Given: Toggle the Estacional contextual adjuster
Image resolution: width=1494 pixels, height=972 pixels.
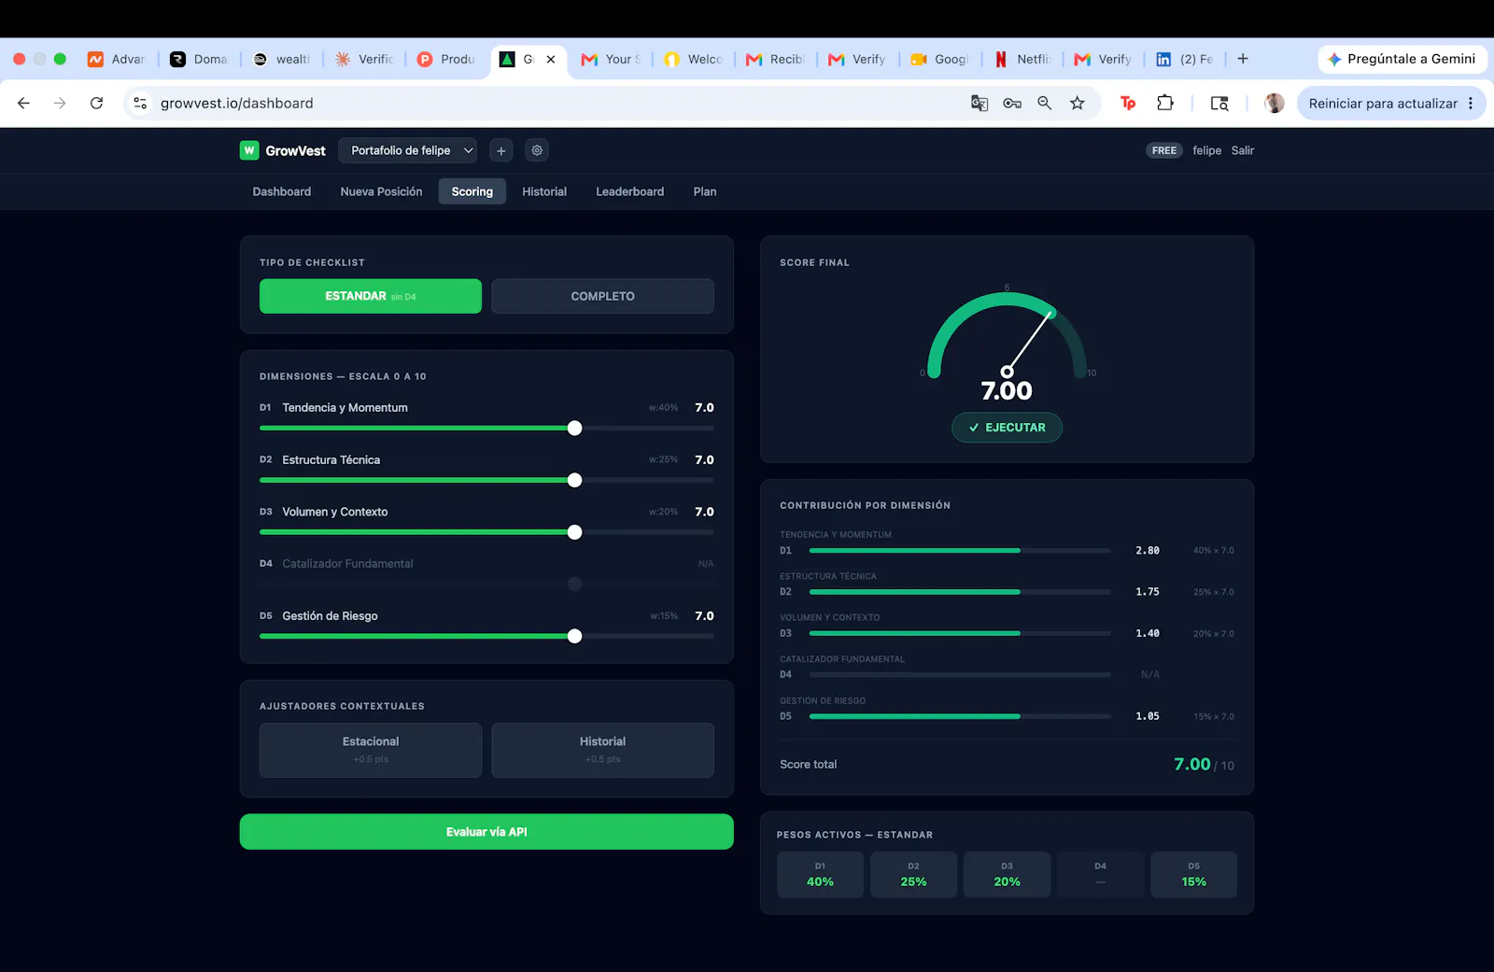Looking at the screenshot, I should pyautogui.click(x=371, y=750).
